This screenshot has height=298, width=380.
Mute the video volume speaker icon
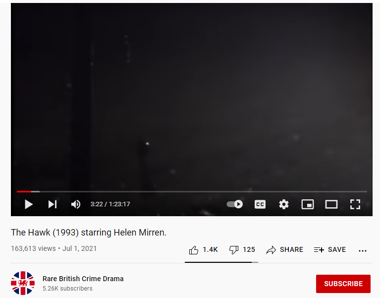coord(76,204)
